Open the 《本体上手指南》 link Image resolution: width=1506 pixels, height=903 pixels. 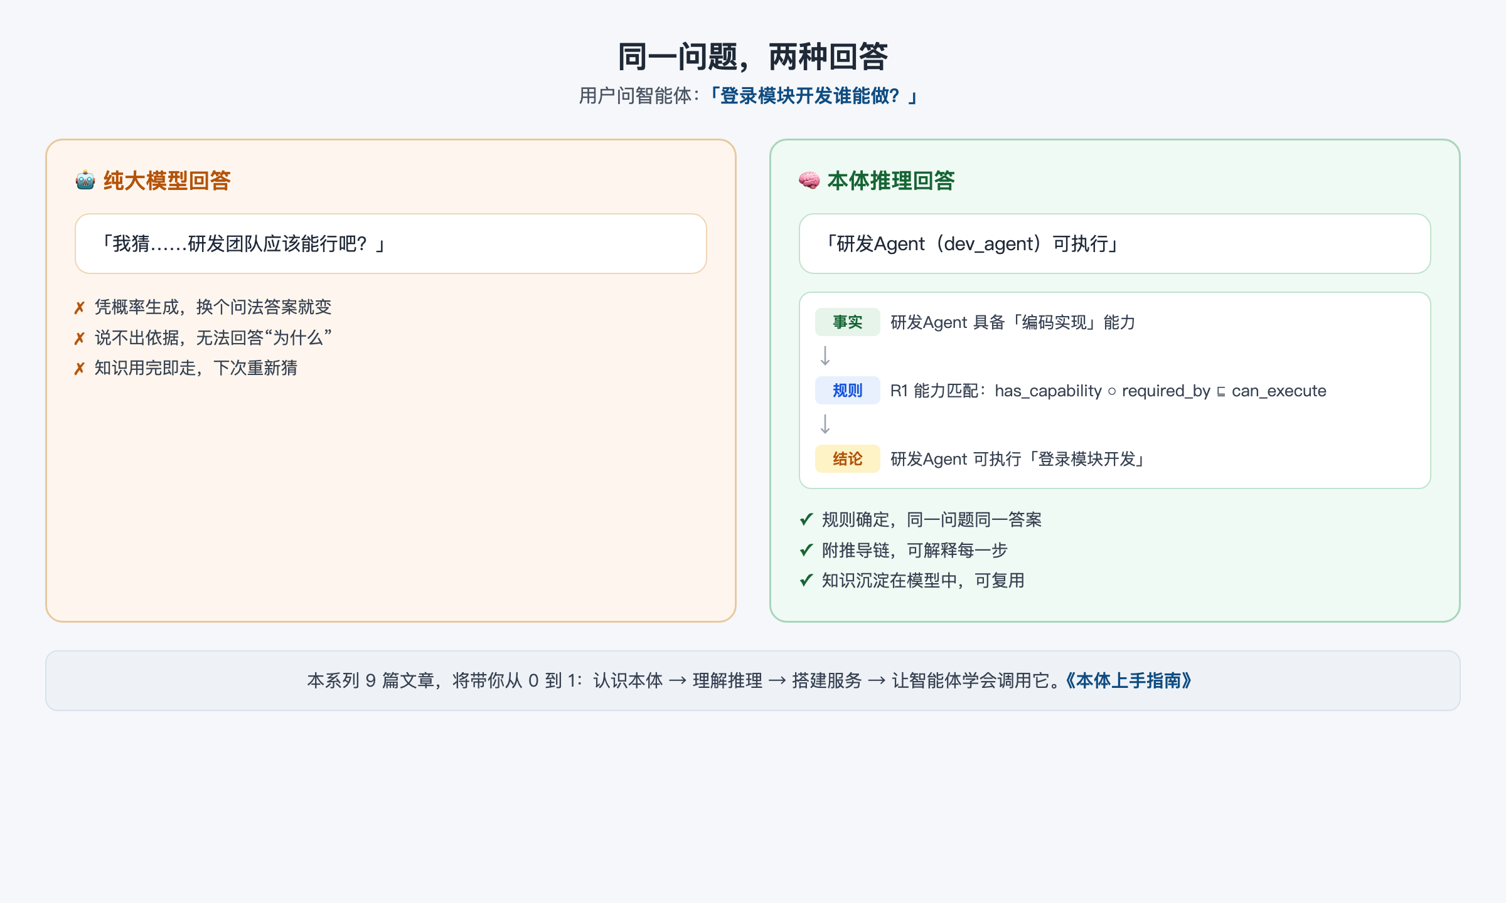pos(1129,680)
